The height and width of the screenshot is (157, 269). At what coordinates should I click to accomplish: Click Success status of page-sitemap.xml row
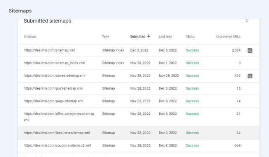193,101
